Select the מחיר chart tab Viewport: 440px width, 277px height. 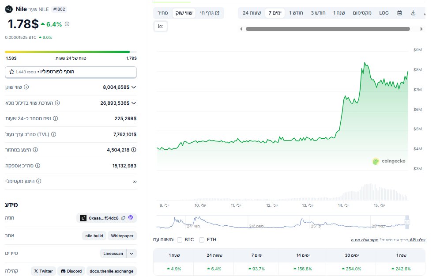(x=163, y=13)
